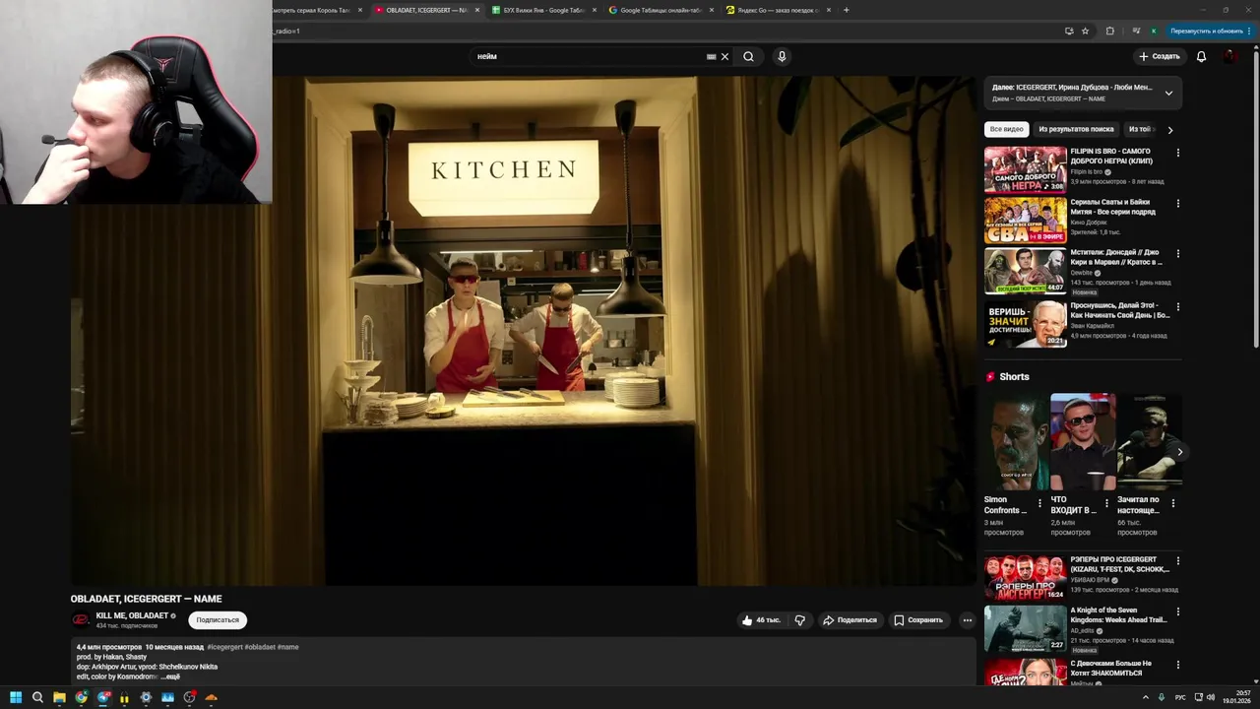Open the browser extensions puzzle icon

tap(1110, 31)
